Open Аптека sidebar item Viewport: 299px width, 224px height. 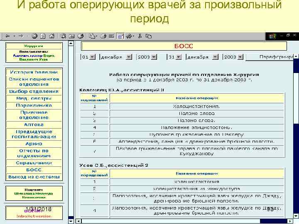click(34, 124)
